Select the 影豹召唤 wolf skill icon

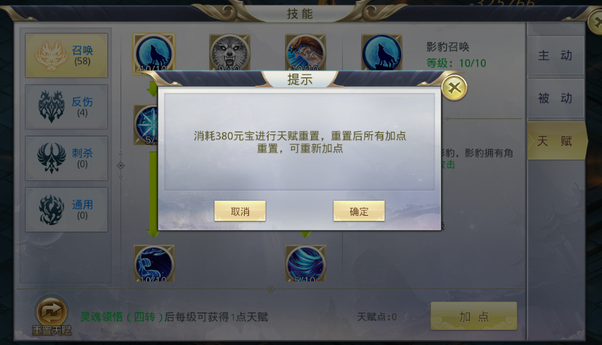point(154,52)
